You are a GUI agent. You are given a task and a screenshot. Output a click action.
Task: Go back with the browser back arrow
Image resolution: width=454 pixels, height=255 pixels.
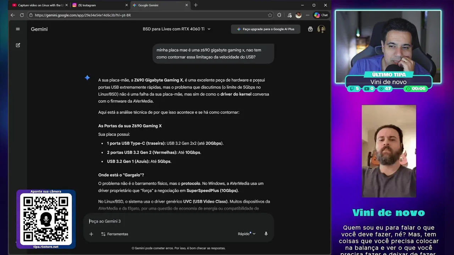click(x=13, y=15)
